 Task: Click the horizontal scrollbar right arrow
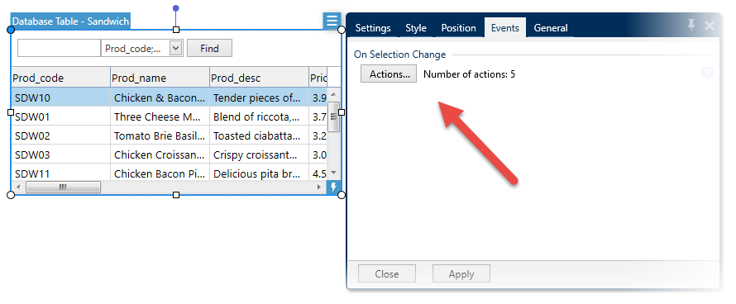click(x=319, y=188)
